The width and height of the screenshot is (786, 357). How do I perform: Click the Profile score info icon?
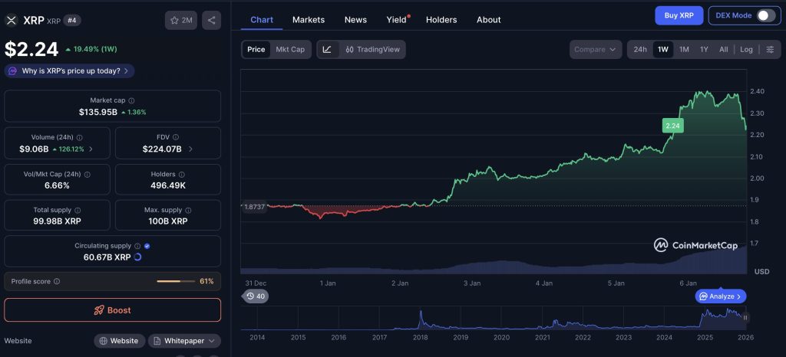(x=57, y=281)
